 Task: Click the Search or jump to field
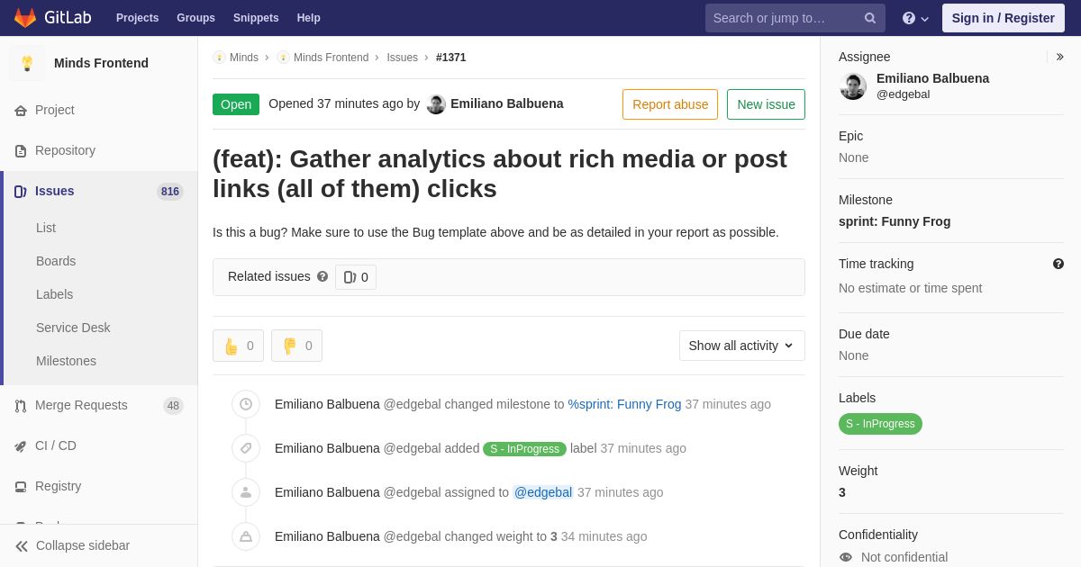pos(795,18)
